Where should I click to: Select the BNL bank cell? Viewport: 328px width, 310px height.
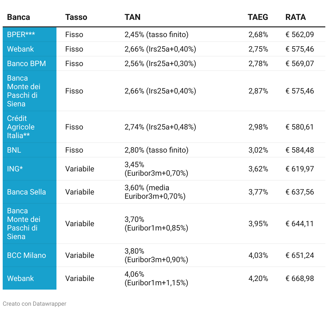[14, 150]
